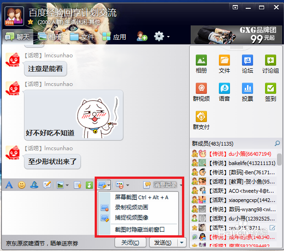Open the send button options arrow
The height and width of the screenshot is (251, 284).
click(182, 243)
